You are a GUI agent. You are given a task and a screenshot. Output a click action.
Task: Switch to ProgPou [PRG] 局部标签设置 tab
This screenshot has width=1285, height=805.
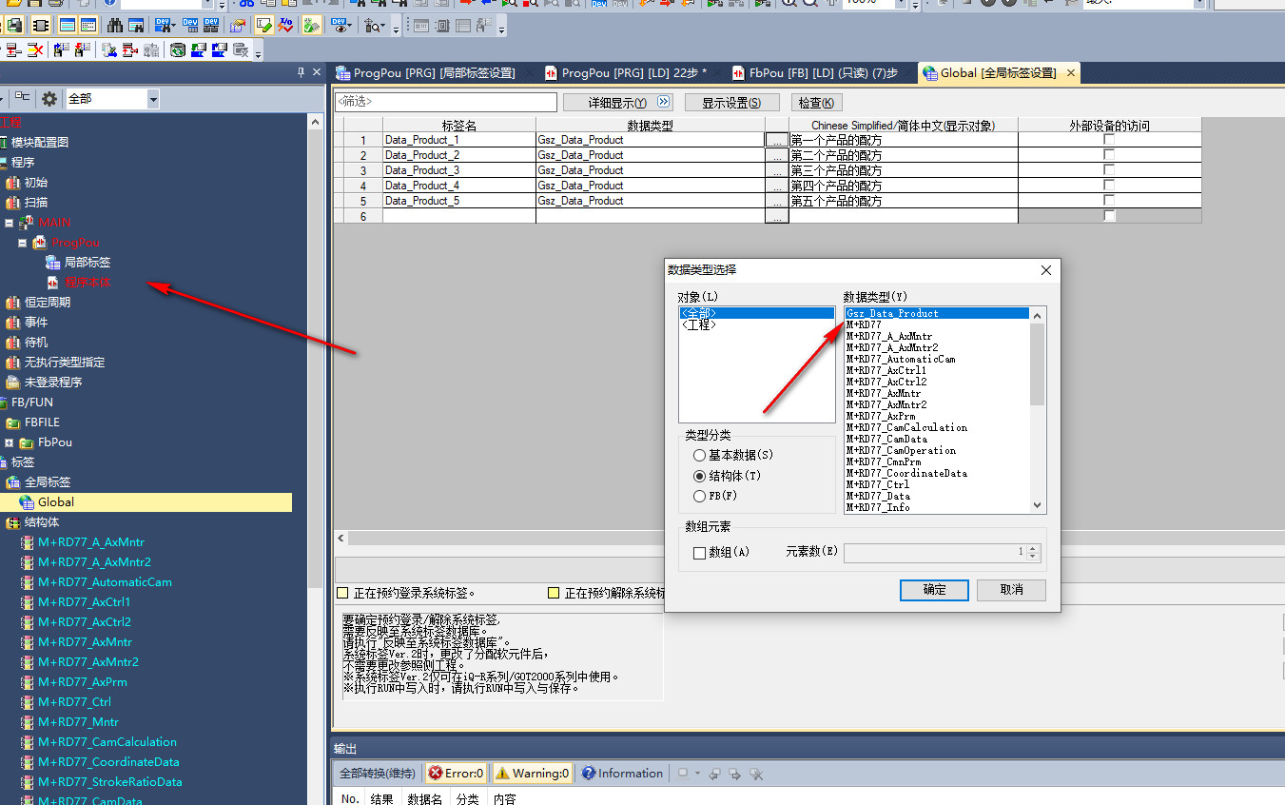(x=434, y=73)
